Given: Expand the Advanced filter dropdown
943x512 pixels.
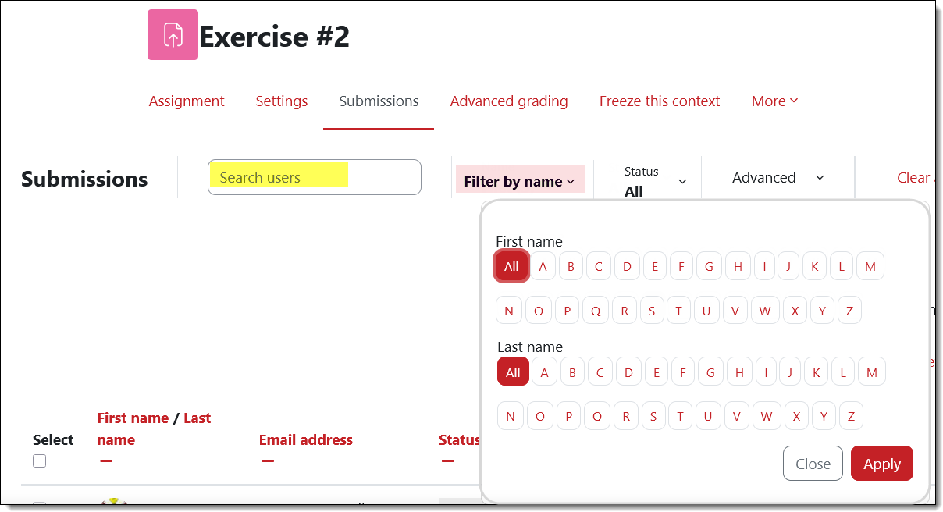Looking at the screenshot, I should point(778,178).
